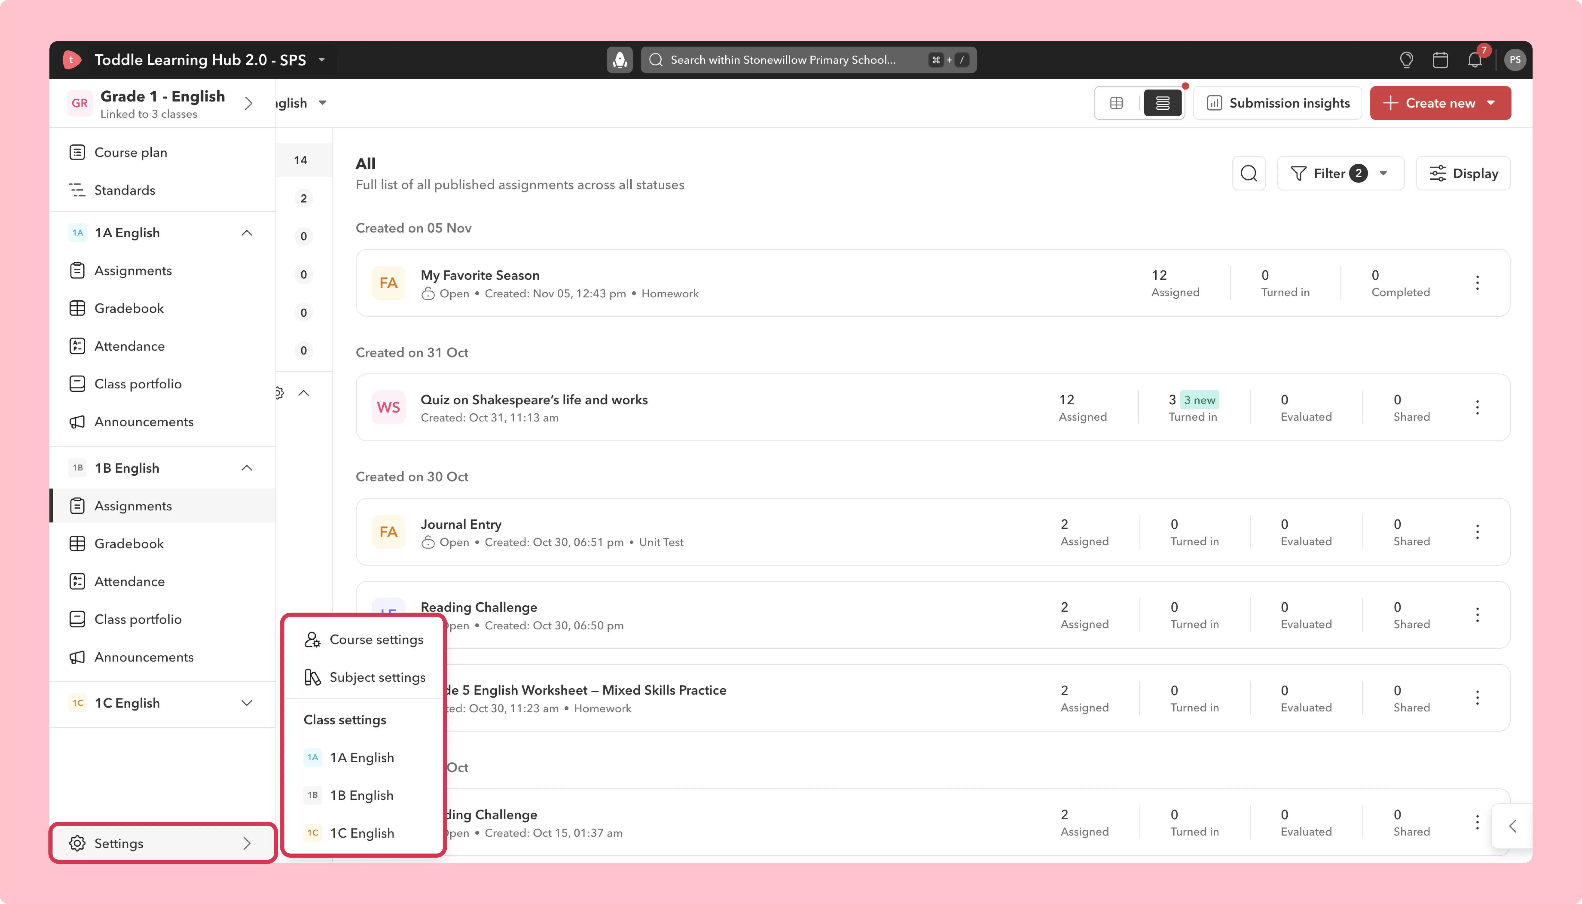Click the Course plan icon in sidebar

[77, 152]
